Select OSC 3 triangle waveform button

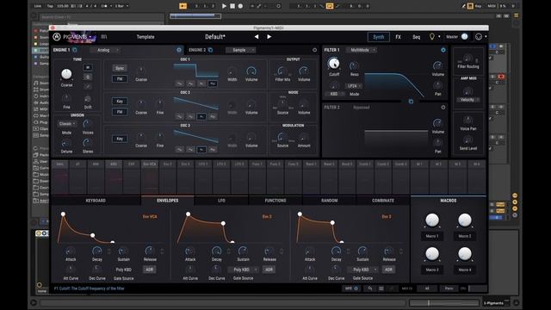[x=190, y=149]
